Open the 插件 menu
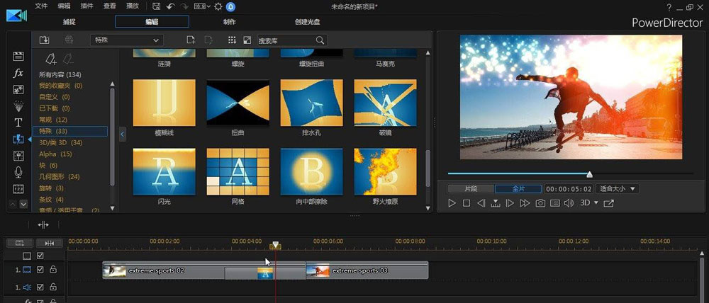 click(86, 6)
